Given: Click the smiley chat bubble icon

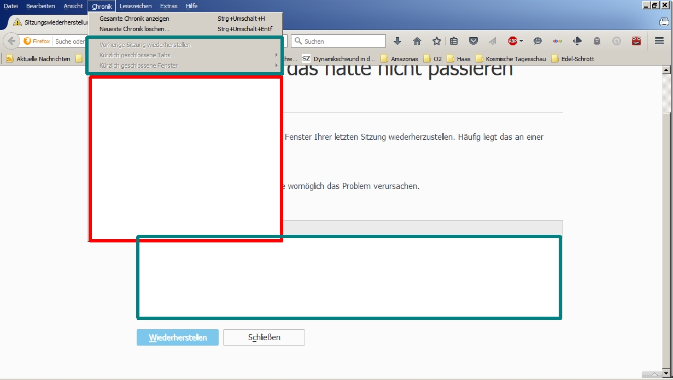Looking at the screenshot, I should click(538, 41).
